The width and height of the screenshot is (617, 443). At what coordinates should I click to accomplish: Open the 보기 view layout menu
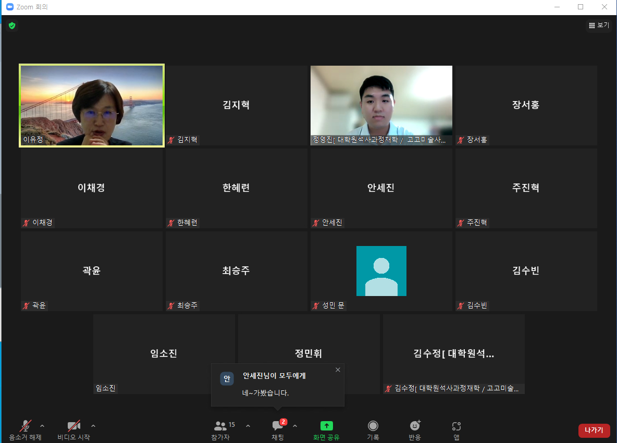(x=598, y=25)
